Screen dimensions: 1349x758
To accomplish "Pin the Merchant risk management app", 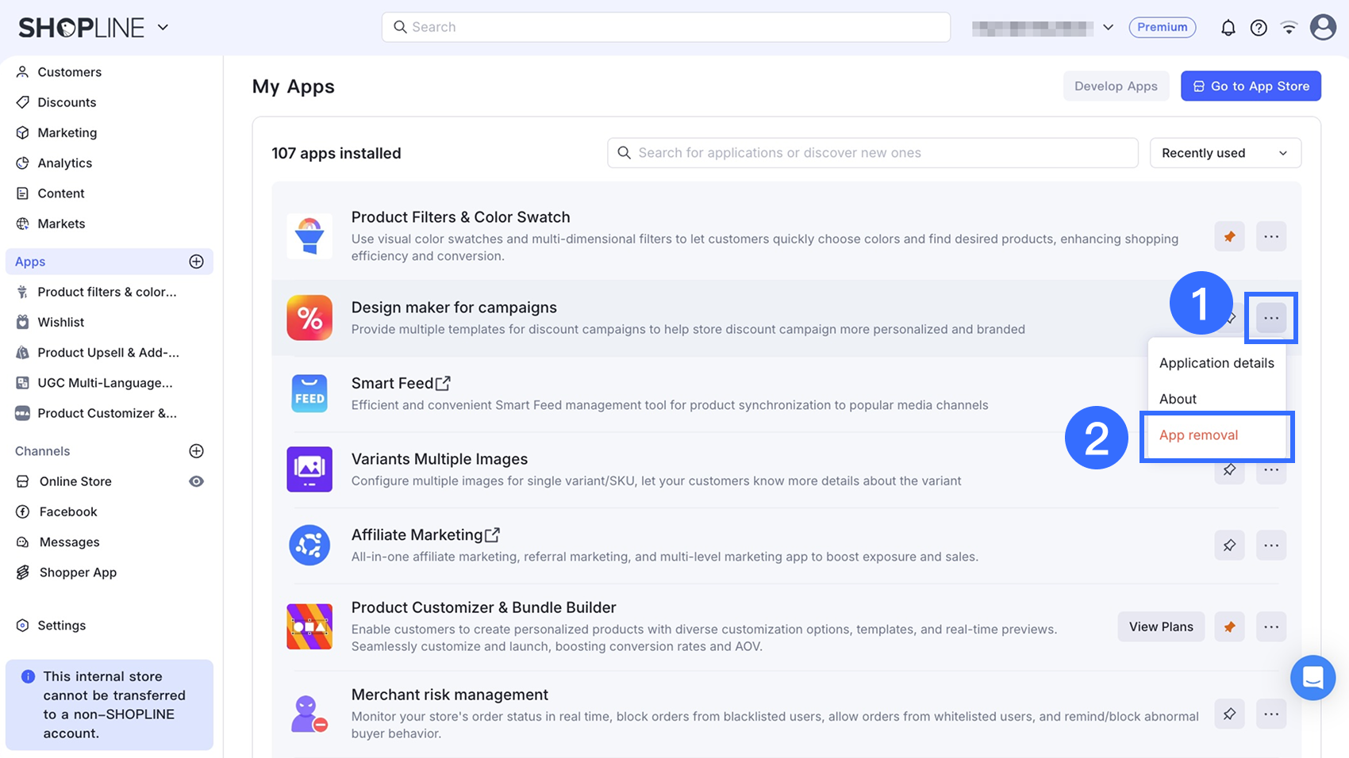I will (1229, 714).
